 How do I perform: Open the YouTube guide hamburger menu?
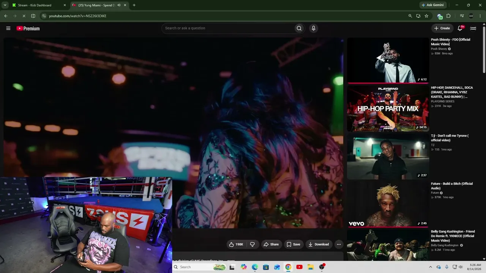point(8,28)
